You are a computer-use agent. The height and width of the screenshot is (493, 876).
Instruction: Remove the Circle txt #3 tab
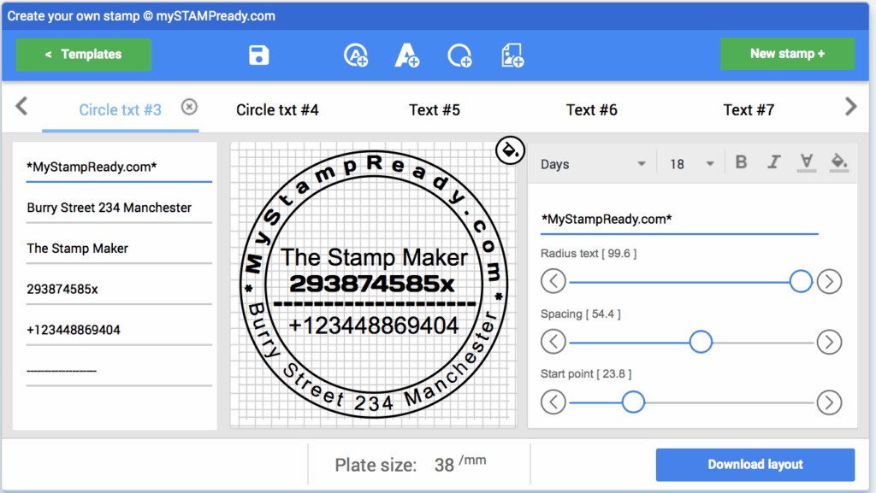[x=189, y=107]
